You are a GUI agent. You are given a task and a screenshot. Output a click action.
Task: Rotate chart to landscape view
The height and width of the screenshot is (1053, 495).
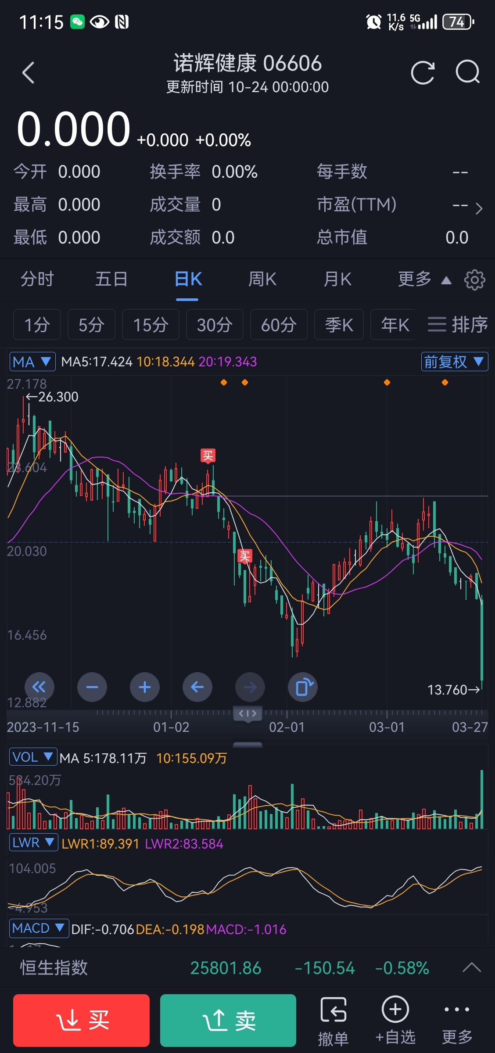303,687
